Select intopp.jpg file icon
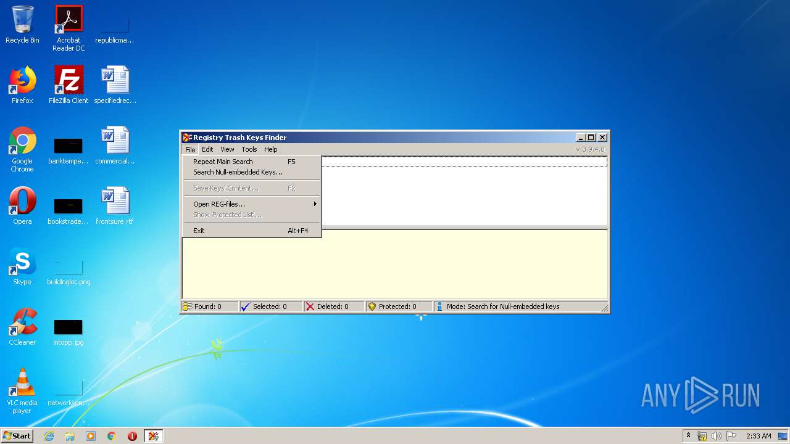 (69, 331)
